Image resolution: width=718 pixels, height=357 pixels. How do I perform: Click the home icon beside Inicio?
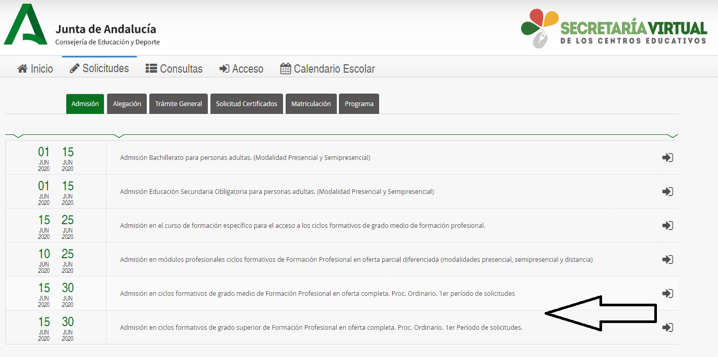coord(21,68)
